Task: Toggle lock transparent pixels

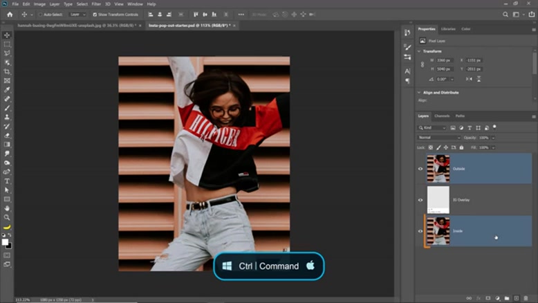Action: 431,147
